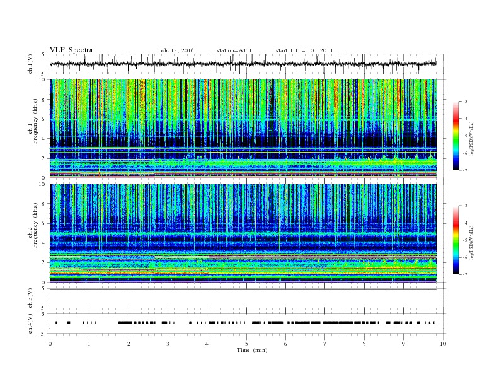This screenshot has width=499, height=386.
Task: Click the "-3" tick on ch.1 color bar
Action: coord(464,102)
